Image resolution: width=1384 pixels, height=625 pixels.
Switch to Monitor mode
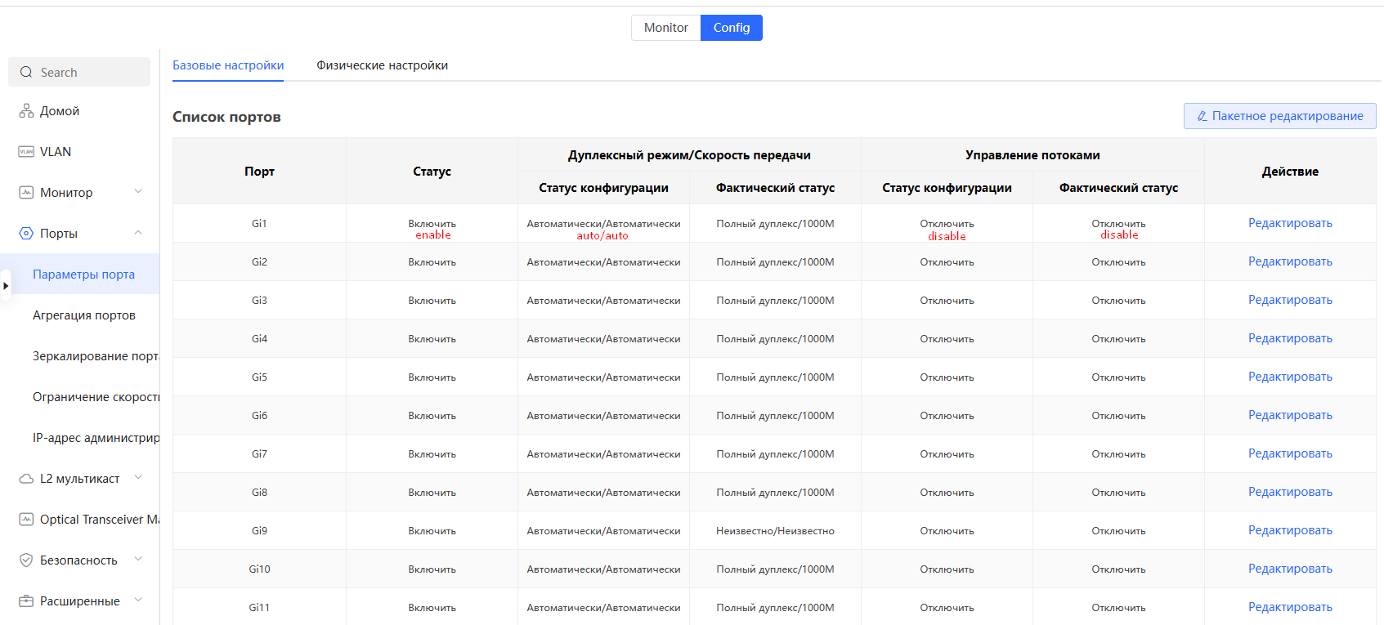665,28
